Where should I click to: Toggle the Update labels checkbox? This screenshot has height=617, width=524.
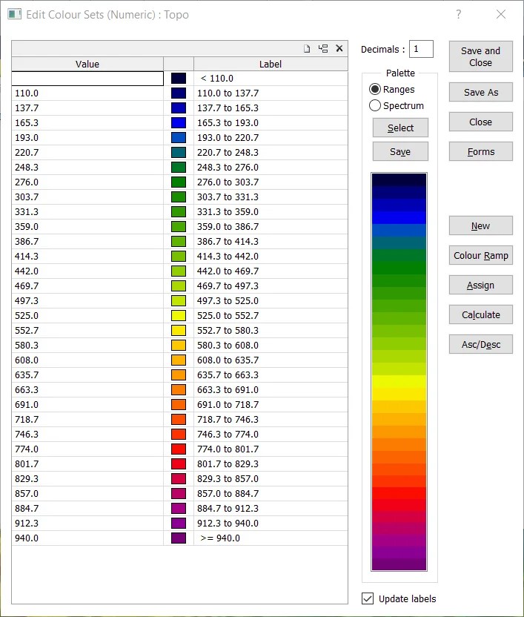[368, 598]
